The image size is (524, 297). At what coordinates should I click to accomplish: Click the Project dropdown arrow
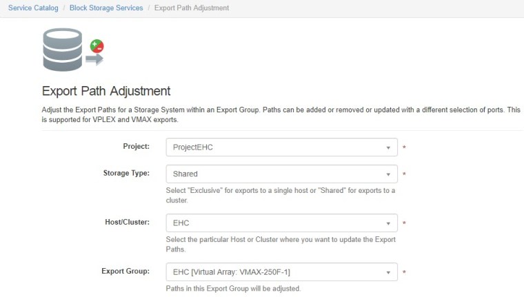coord(388,147)
